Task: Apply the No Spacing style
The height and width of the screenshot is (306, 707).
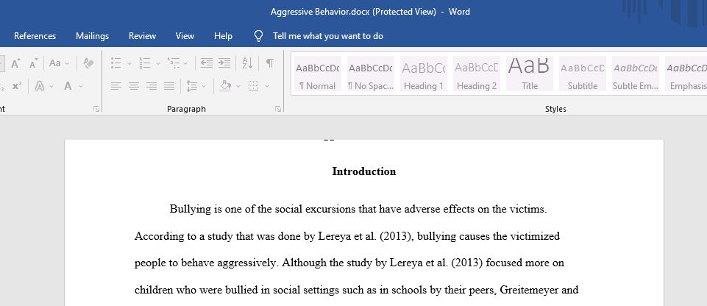Action: (x=371, y=74)
